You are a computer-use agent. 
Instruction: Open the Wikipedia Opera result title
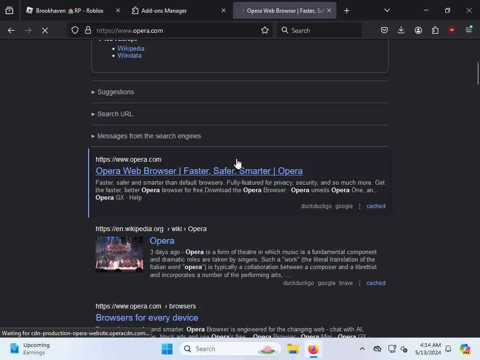coord(162,240)
